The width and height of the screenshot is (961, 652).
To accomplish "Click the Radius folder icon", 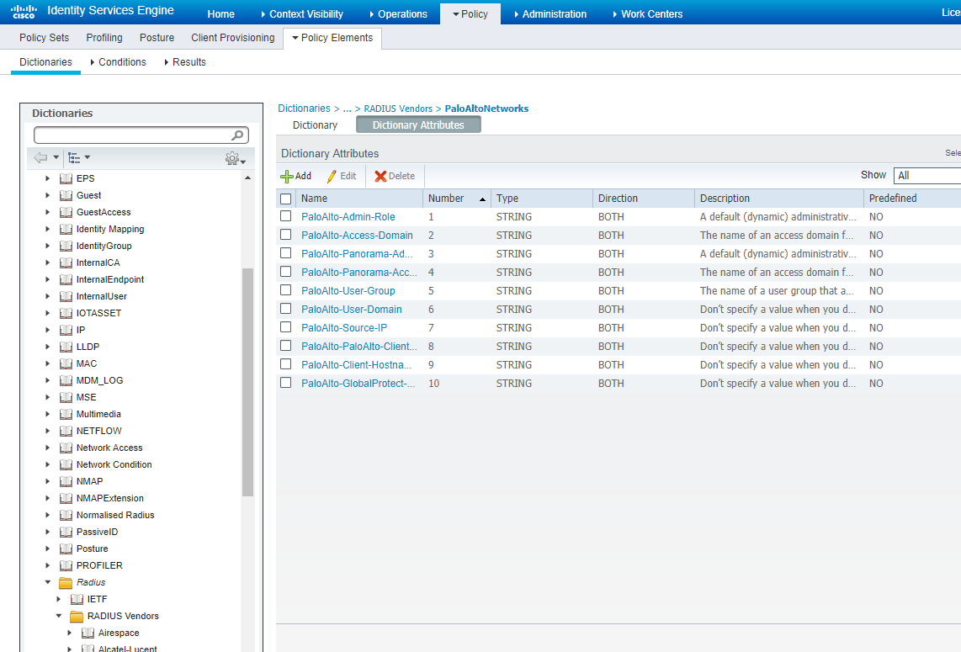I will [66, 582].
